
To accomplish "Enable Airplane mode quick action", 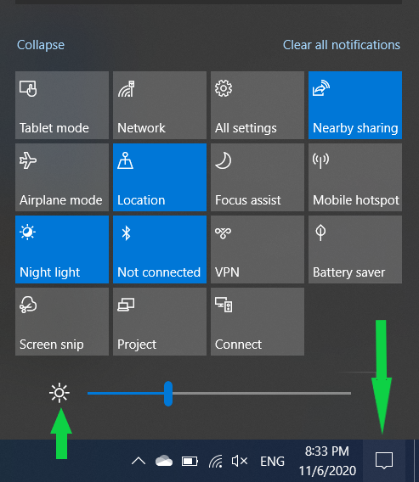I will click(62, 177).
